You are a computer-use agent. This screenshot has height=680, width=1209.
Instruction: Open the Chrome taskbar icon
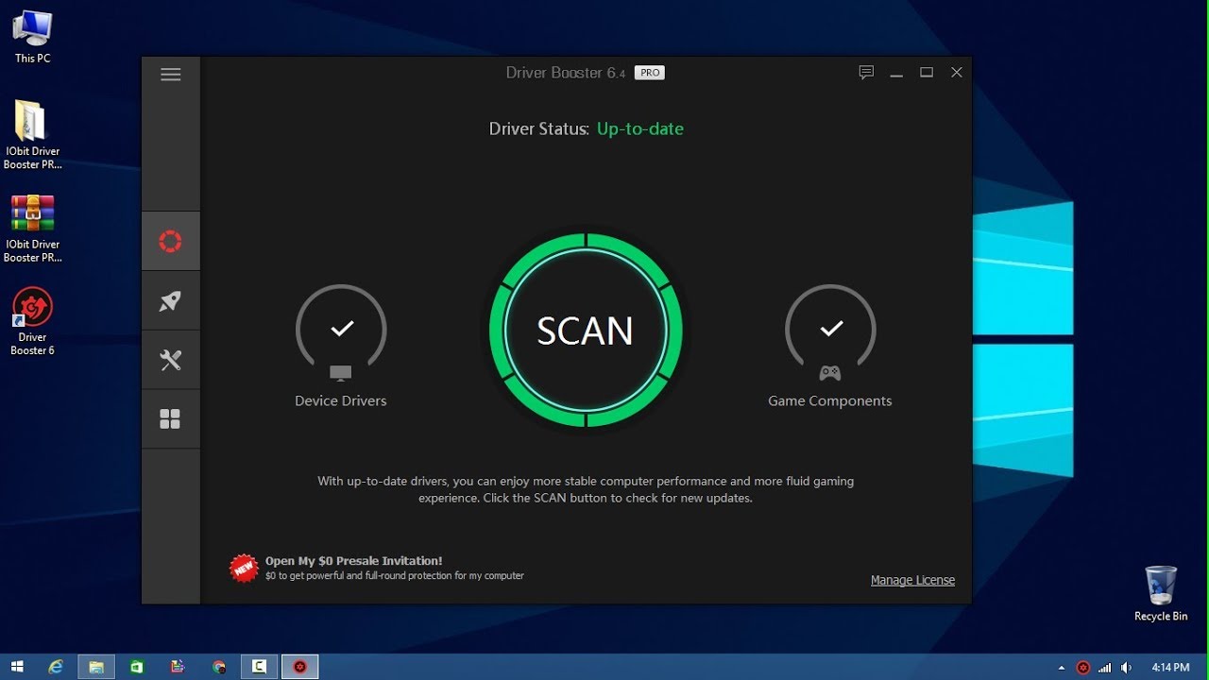click(x=219, y=667)
